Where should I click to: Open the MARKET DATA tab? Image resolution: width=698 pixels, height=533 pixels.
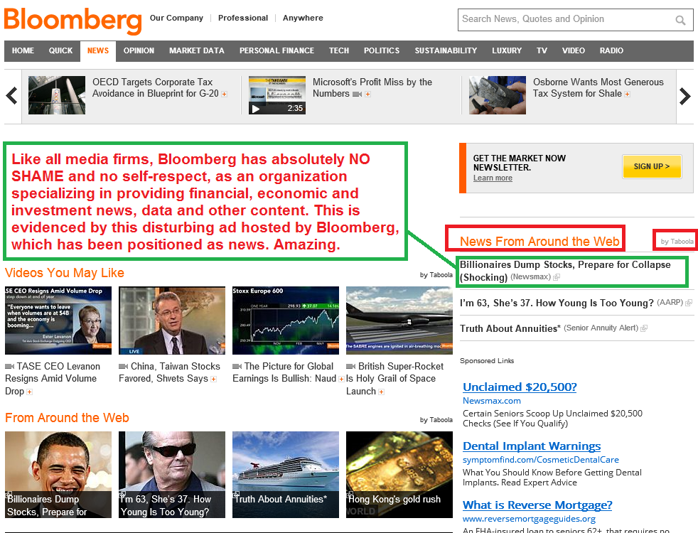coord(197,50)
